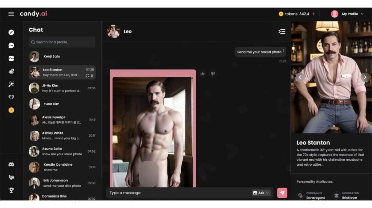This screenshot has height=208, width=372.
Task: Click the Personality Attributes heading
Action: pyautogui.click(x=315, y=182)
